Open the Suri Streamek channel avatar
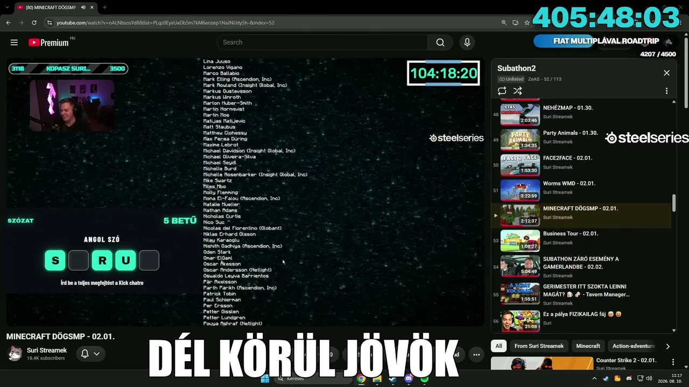Viewport: 689px width, 387px height. [x=15, y=354]
